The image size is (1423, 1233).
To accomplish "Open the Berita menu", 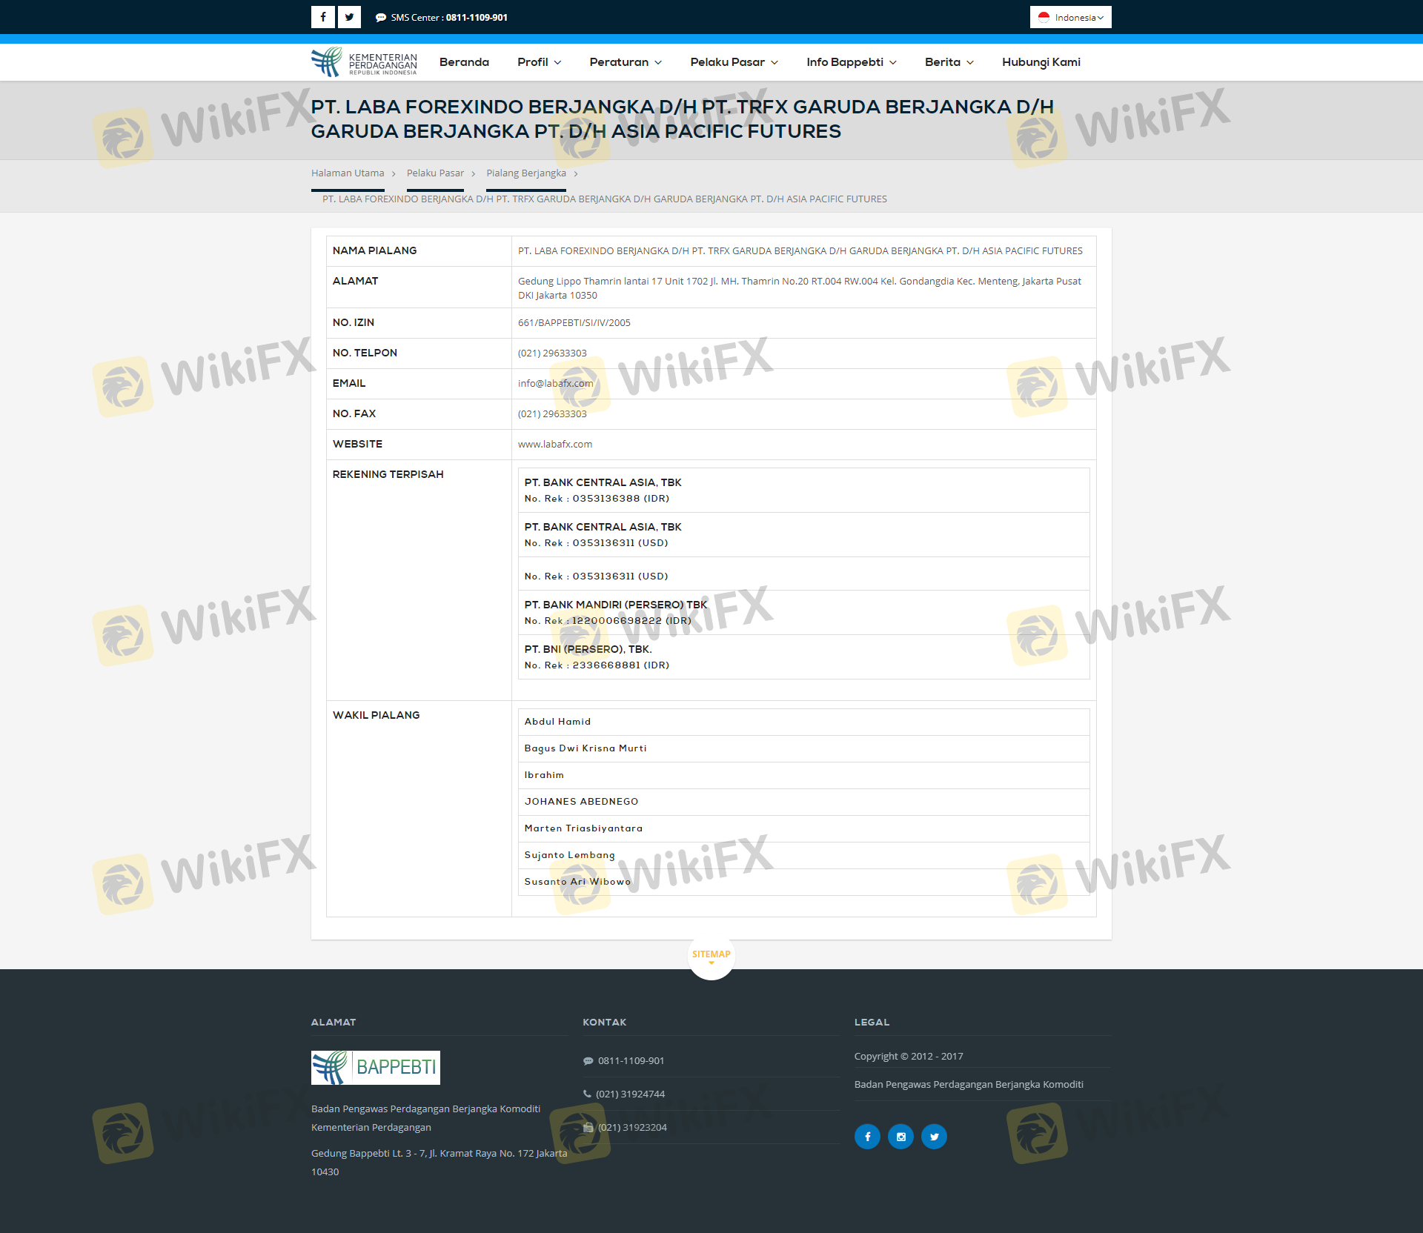I will [949, 62].
